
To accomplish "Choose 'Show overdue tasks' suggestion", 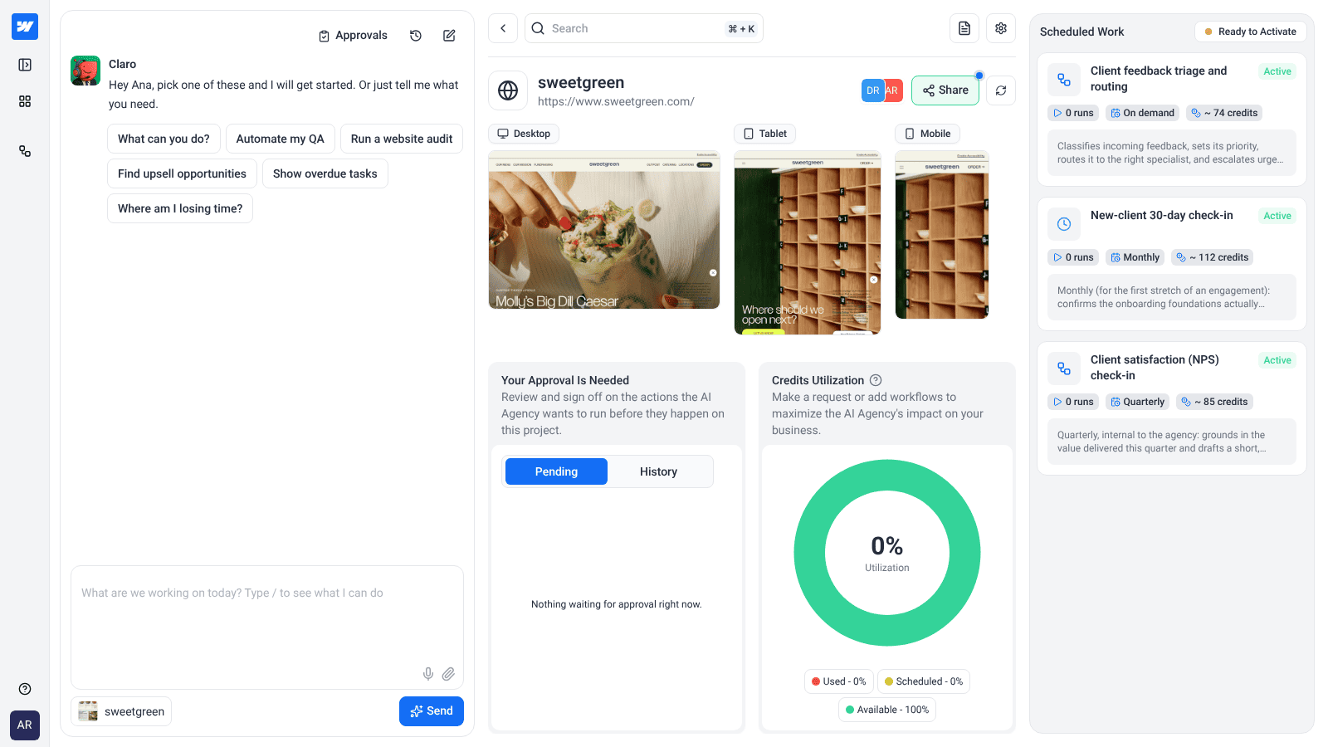I will click(x=325, y=173).
